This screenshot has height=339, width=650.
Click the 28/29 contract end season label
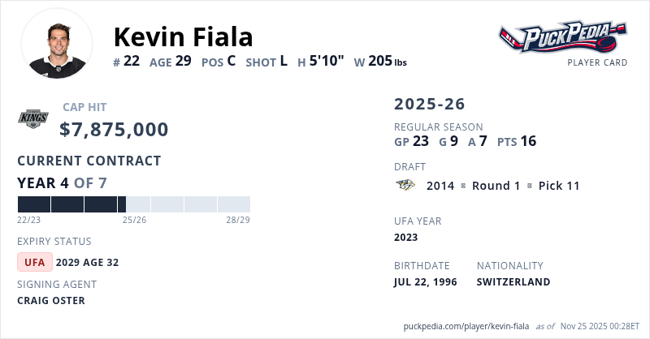coord(237,220)
